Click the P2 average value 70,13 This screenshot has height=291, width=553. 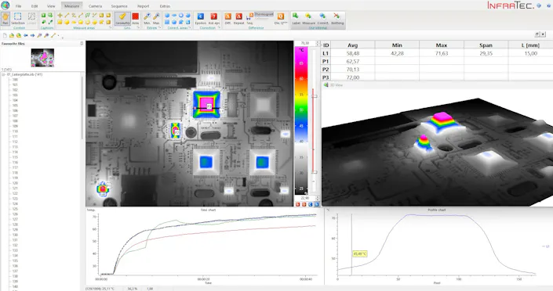pos(353,70)
